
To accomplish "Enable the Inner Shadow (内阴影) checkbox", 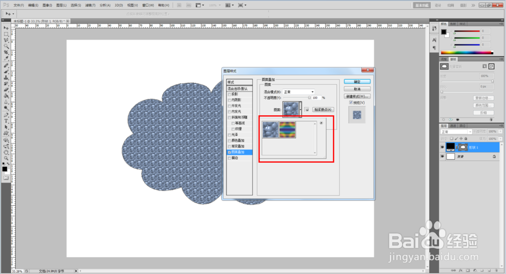I will [x=229, y=100].
